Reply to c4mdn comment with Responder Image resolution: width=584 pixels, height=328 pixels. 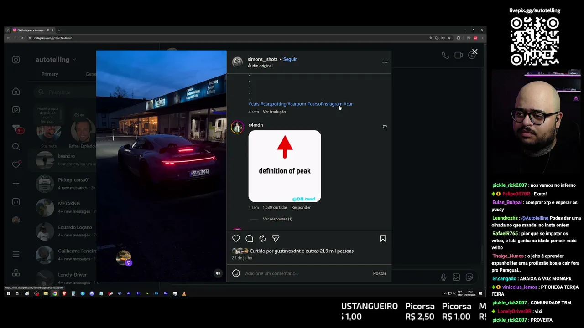point(301,207)
